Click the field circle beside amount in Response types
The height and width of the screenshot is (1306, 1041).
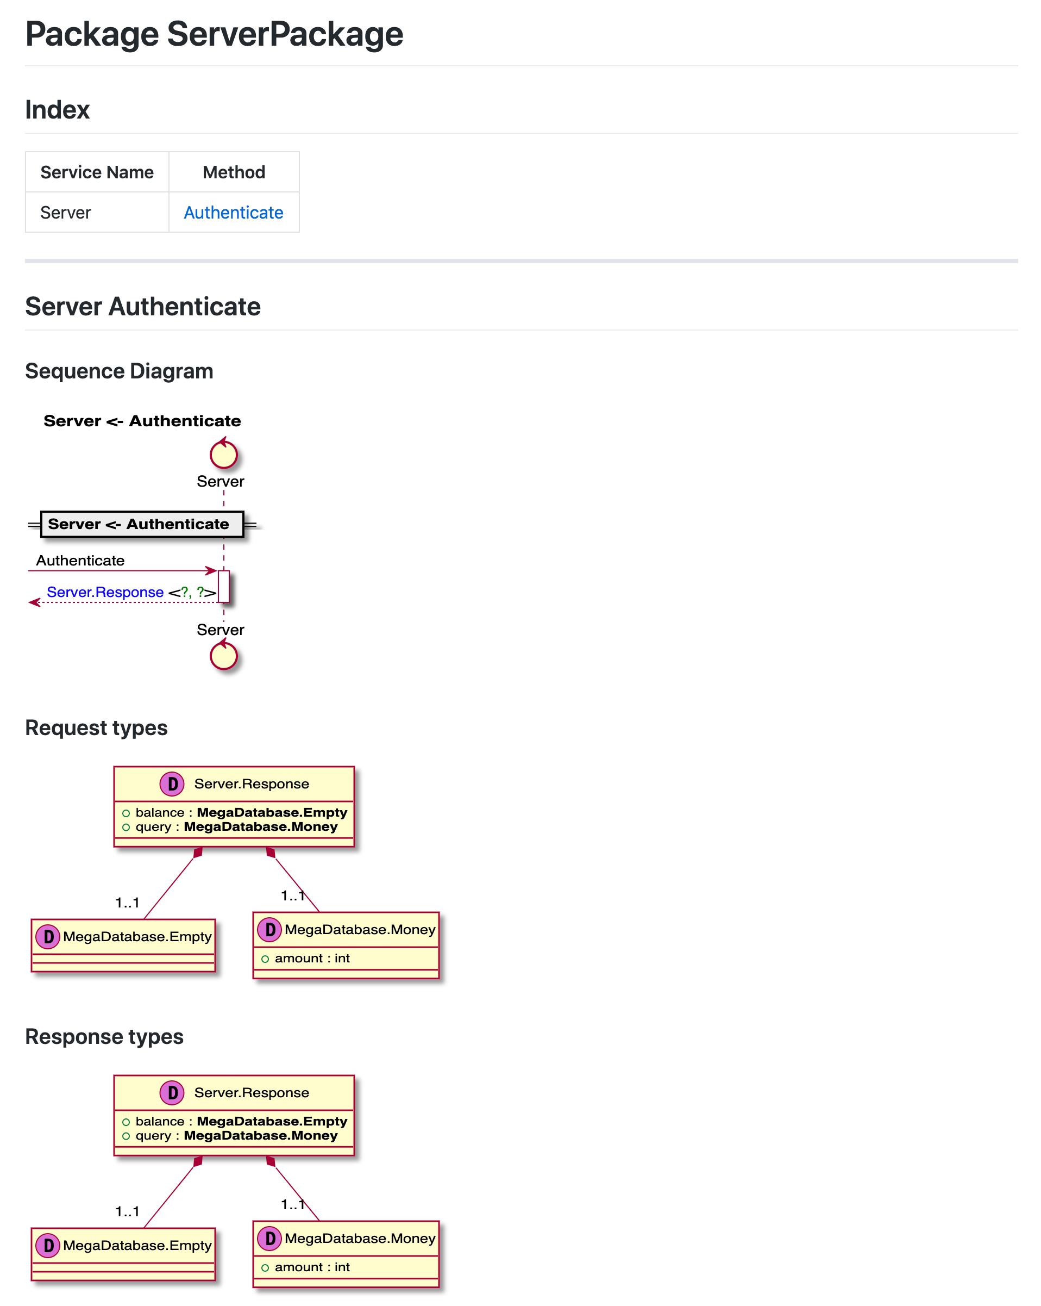point(265,1268)
